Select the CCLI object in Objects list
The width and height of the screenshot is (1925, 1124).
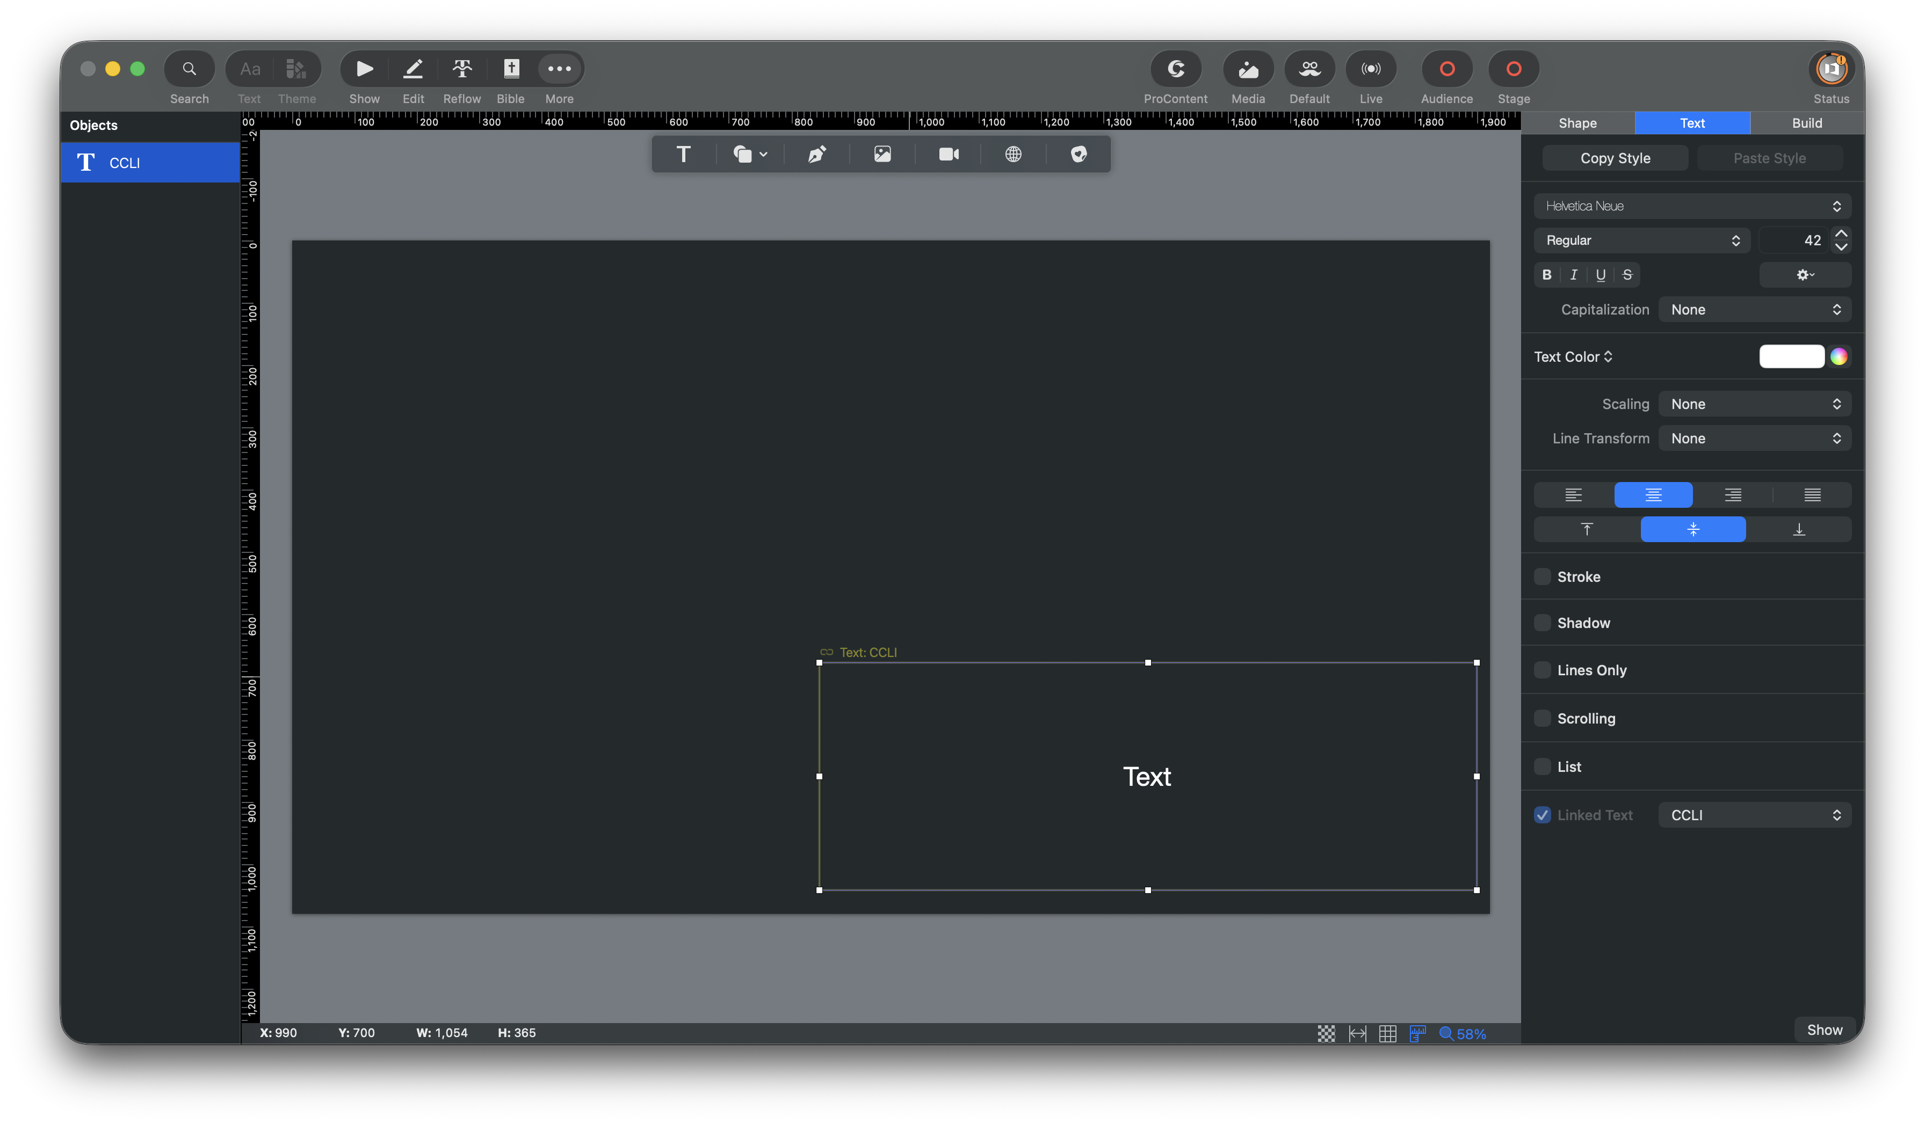pyautogui.click(x=150, y=163)
